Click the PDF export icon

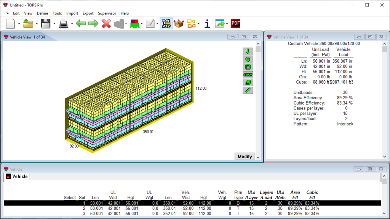(236, 24)
